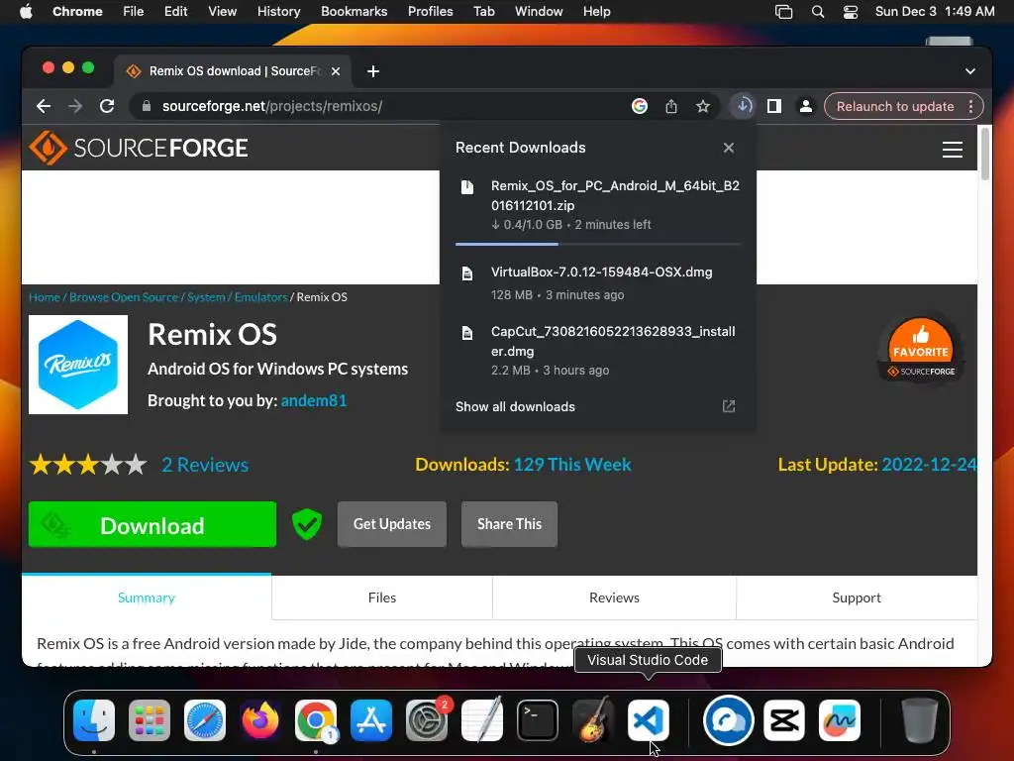
Task: Close the Remix OS download tab
Action: tap(336, 71)
